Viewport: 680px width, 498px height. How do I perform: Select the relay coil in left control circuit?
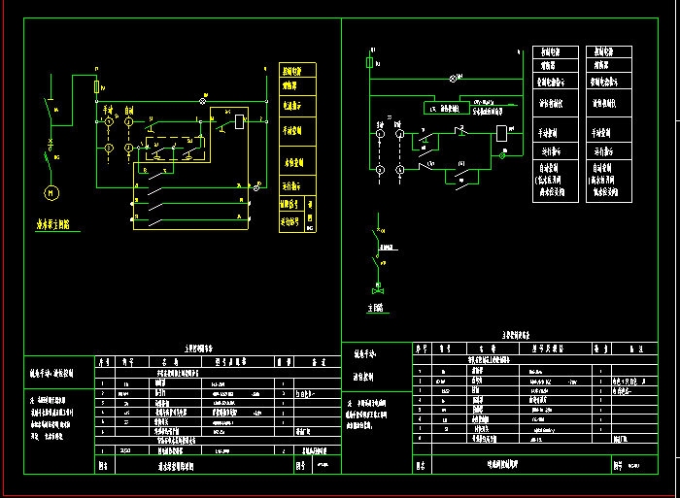click(238, 121)
